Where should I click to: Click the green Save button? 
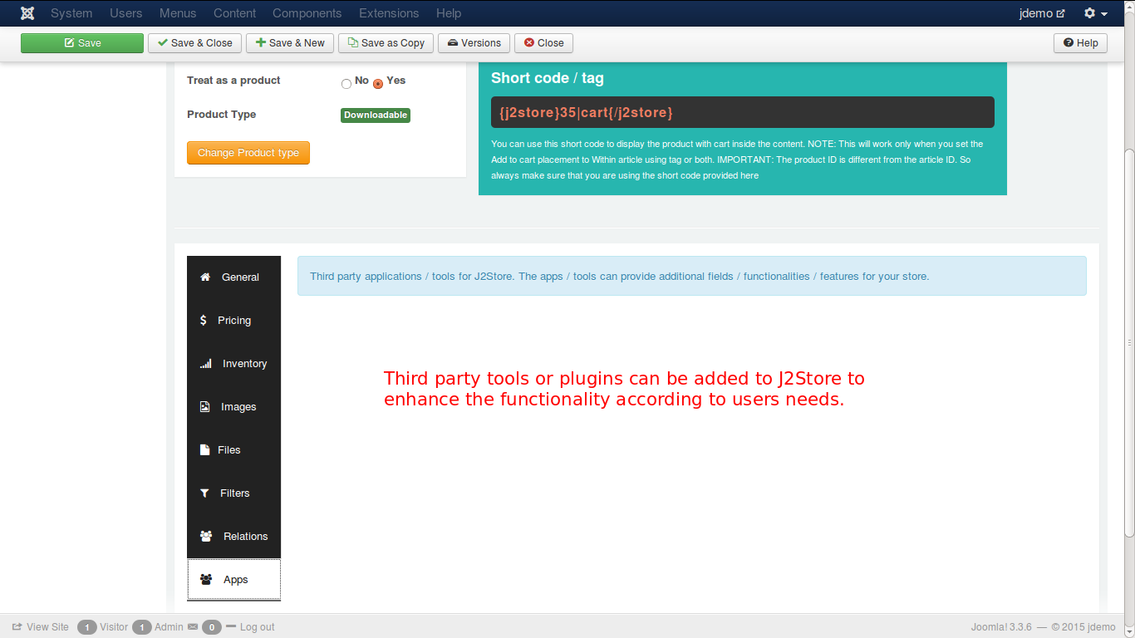click(82, 43)
